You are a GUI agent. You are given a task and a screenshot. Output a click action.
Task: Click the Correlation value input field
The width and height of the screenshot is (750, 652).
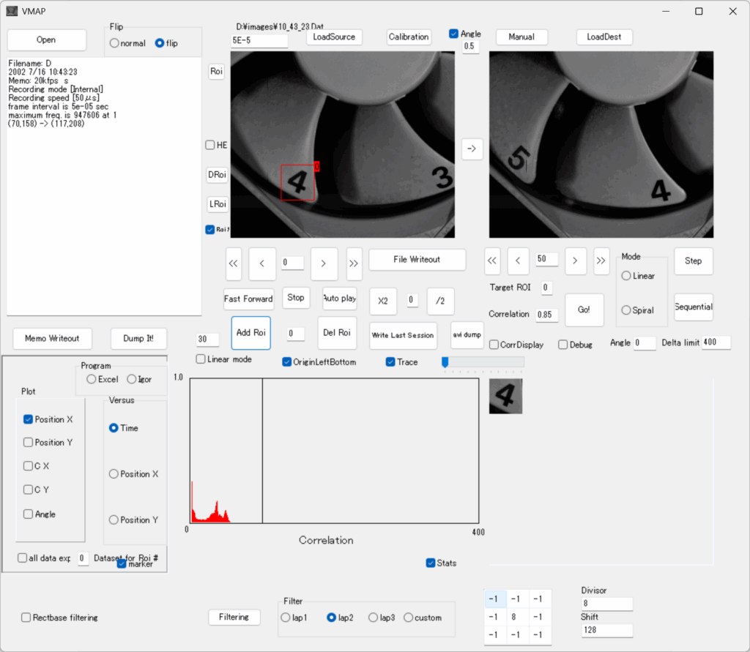(546, 315)
